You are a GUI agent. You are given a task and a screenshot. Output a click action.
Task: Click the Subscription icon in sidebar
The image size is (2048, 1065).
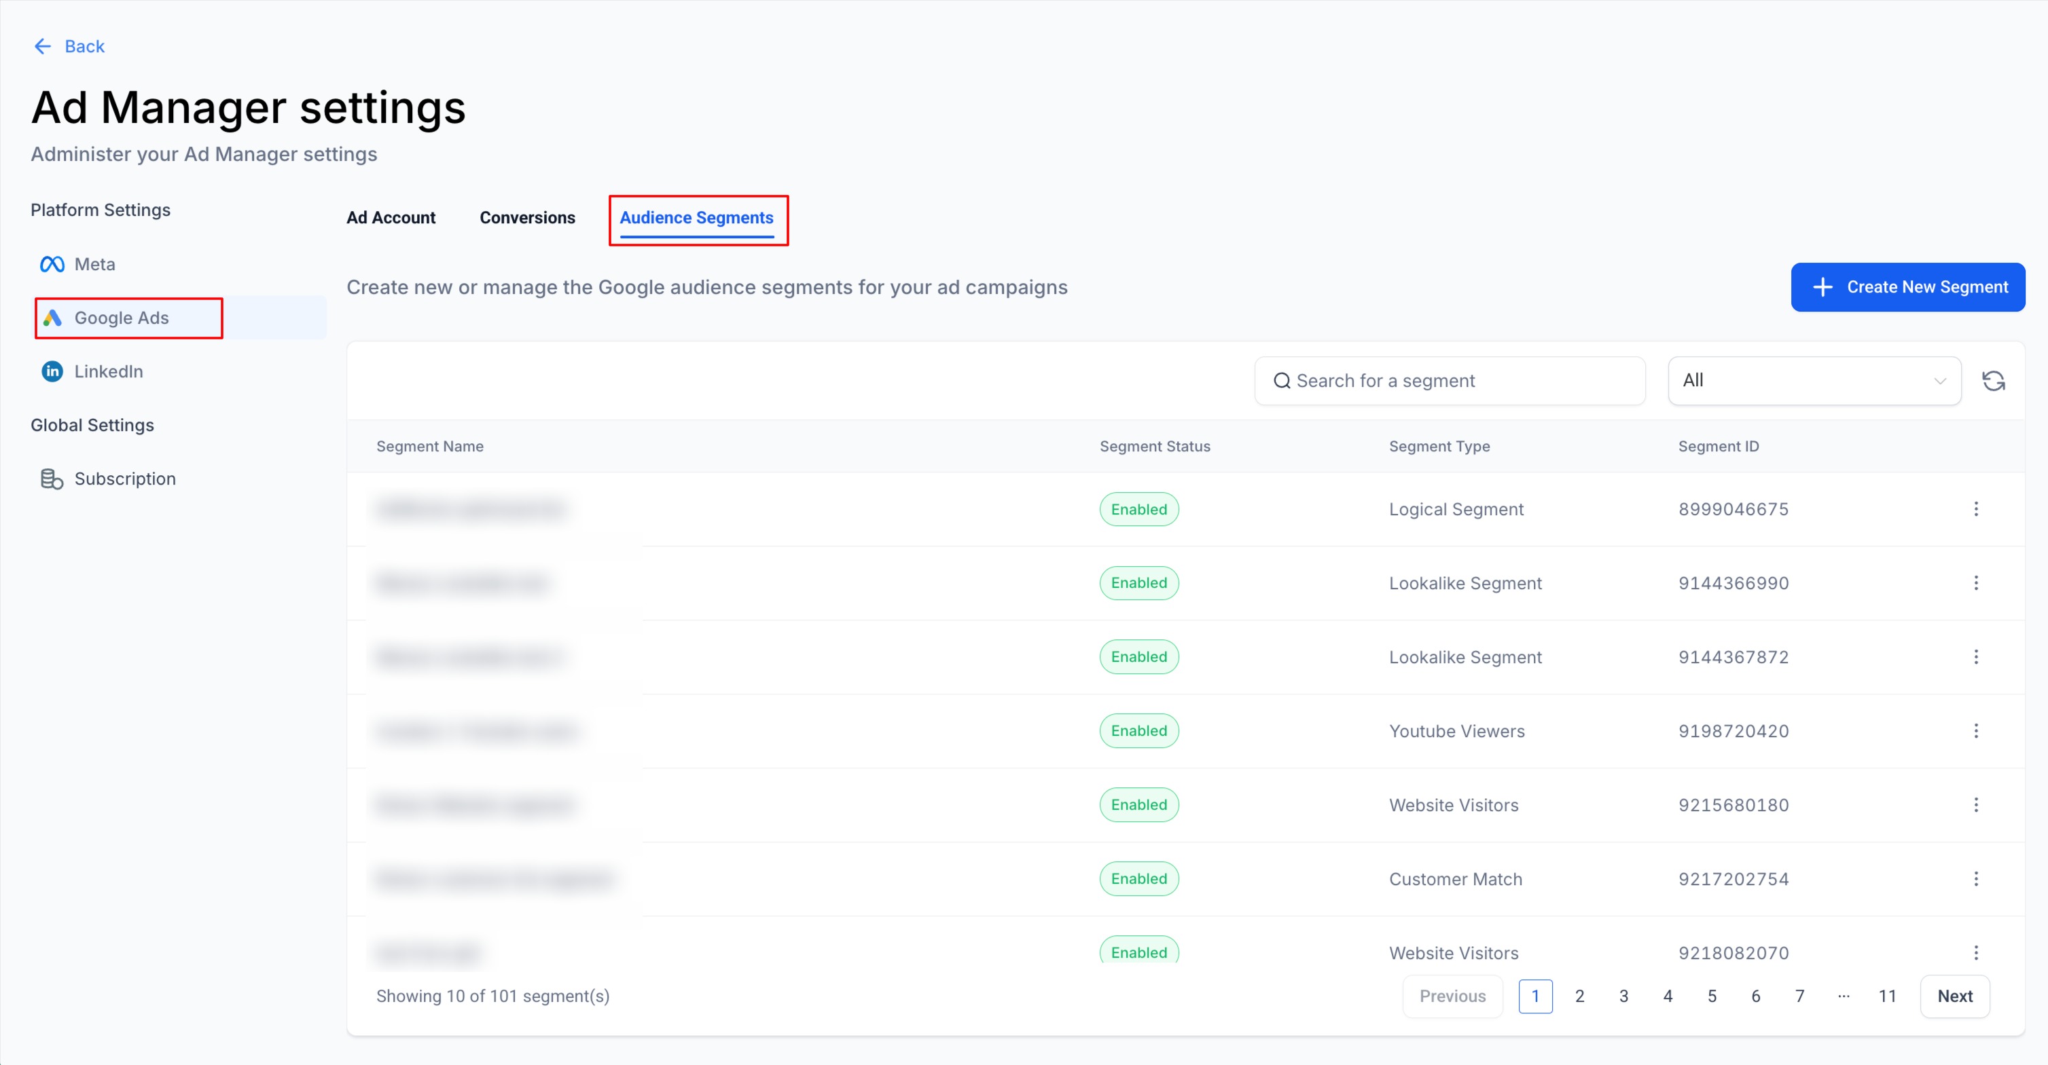coord(52,478)
